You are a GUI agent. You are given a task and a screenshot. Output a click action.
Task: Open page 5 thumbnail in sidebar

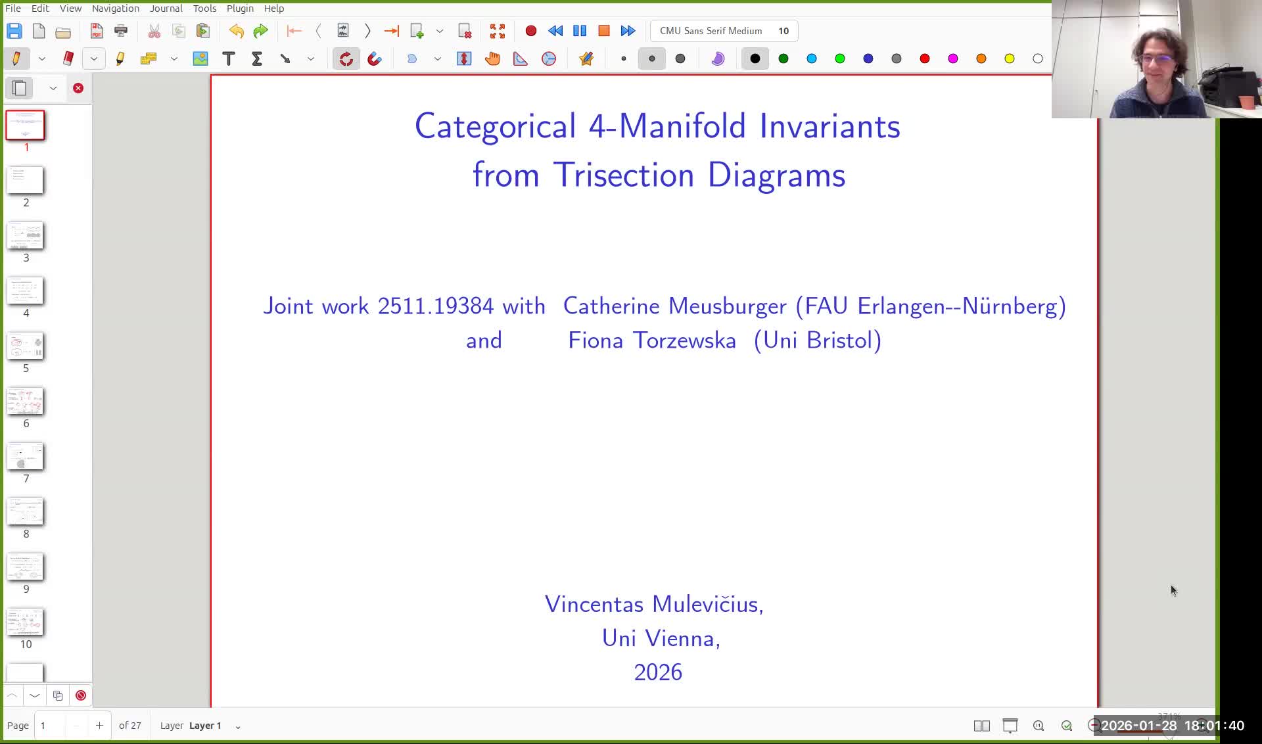tap(26, 346)
